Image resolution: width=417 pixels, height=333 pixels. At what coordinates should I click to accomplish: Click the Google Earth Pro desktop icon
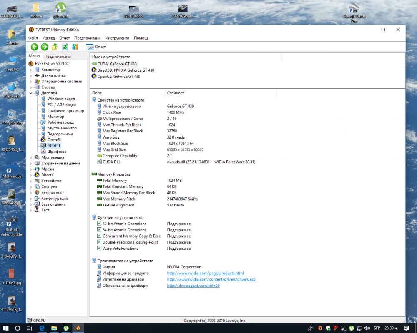pos(354,13)
